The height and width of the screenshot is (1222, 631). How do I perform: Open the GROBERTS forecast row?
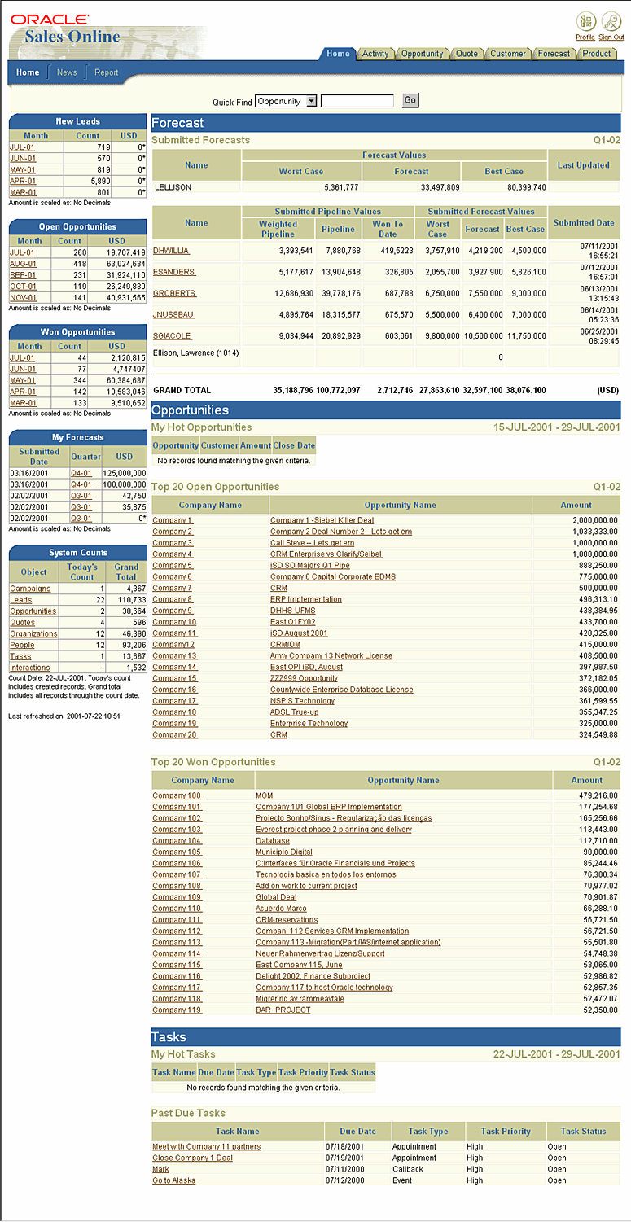174,293
